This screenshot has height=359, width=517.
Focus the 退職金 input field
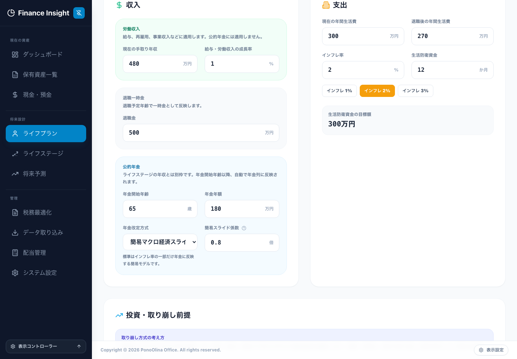(x=201, y=133)
